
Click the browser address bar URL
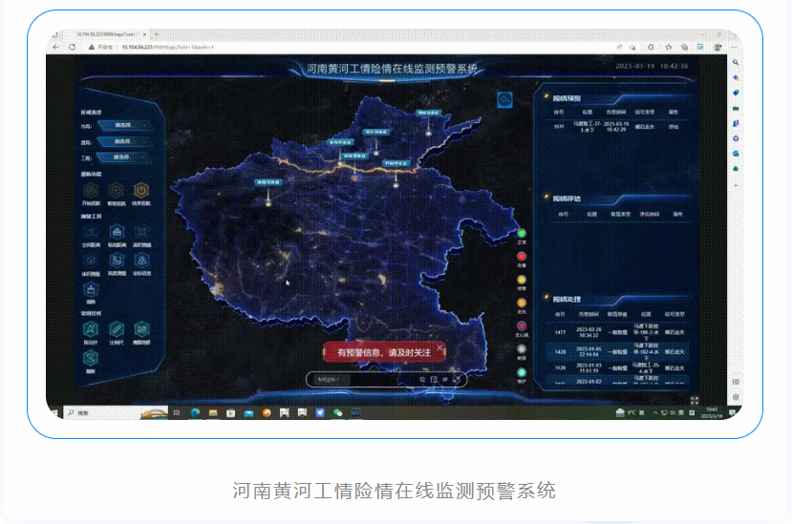[x=167, y=47]
